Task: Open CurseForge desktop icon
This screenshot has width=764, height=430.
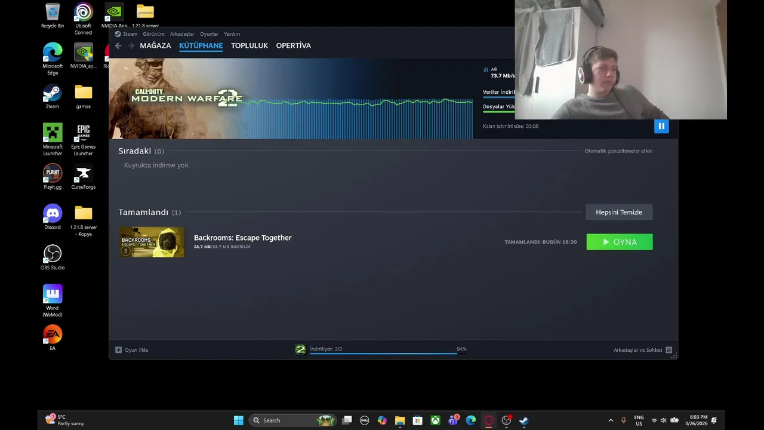Action: point(84,177)
